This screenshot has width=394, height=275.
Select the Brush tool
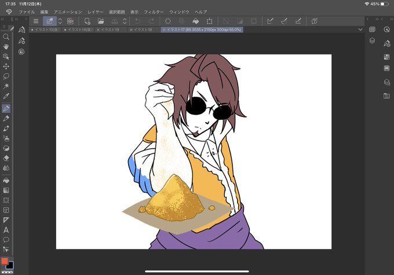pyautogui.click(x=6, y=129)
